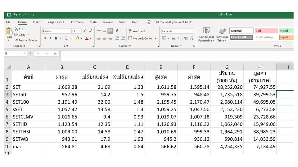298x167 pixels.
Task: Increase decimal places
Action: pyautogui.click(x=186, y=38)
